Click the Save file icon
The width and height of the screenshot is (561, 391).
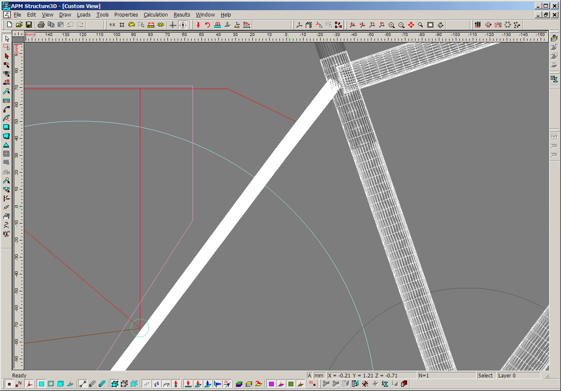click(29, 25)
